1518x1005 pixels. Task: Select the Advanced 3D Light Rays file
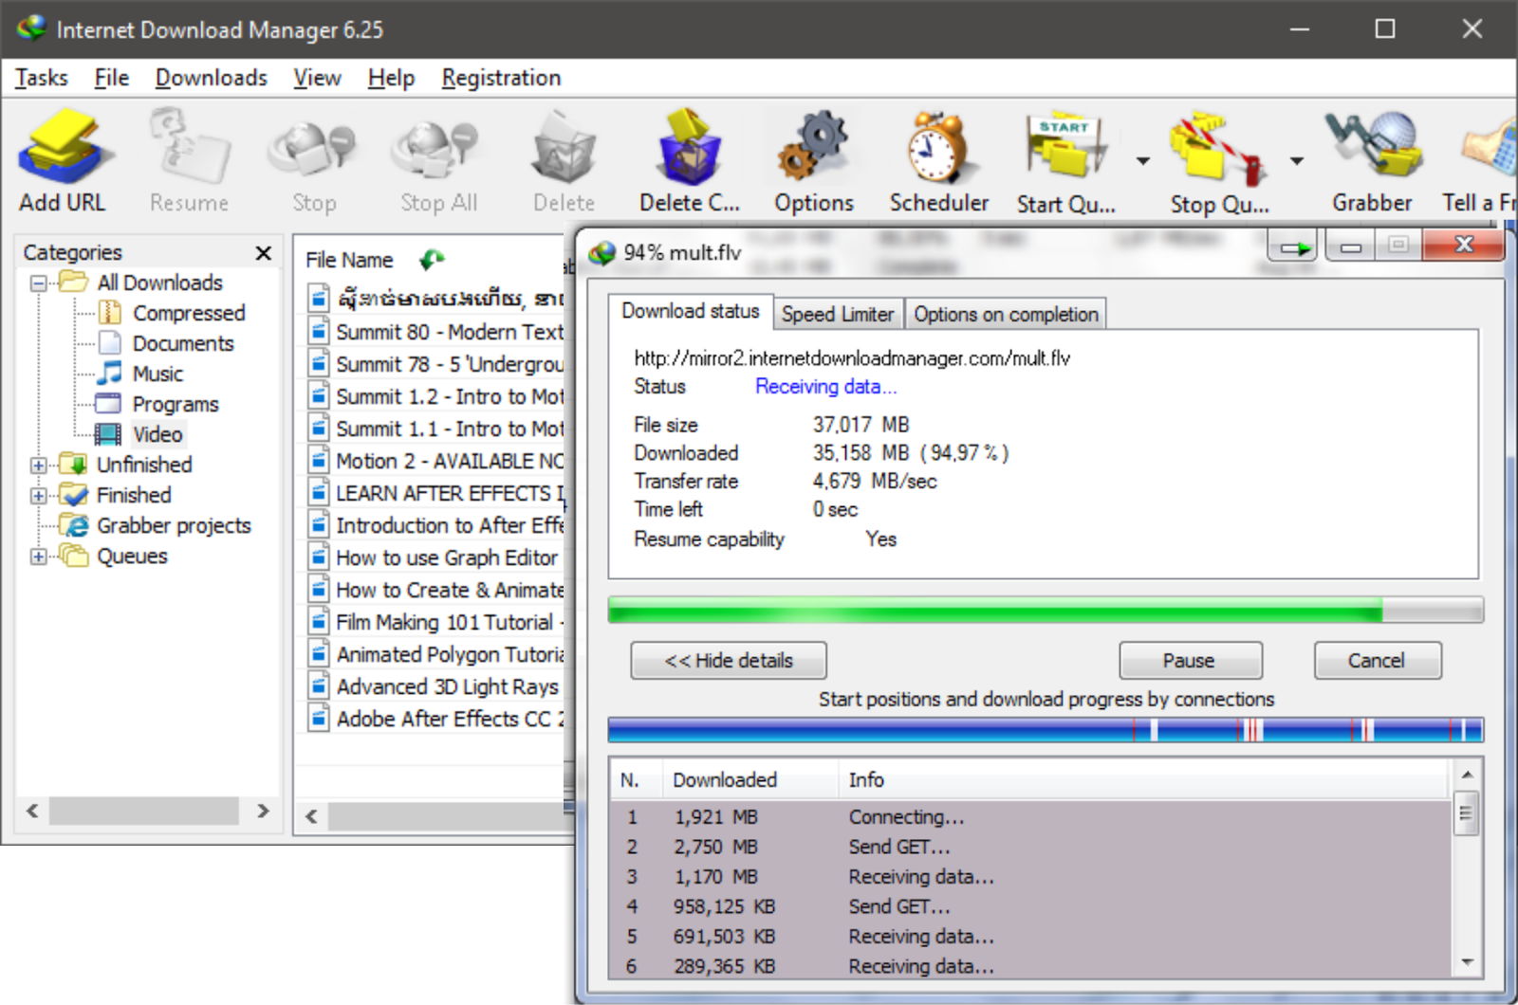pyautogui.click(x=436, y=686)
